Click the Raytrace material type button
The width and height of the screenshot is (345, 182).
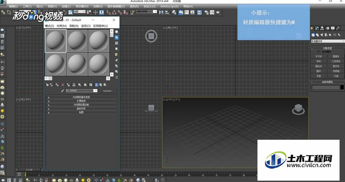pyautogui.click(x=107, y=91)
